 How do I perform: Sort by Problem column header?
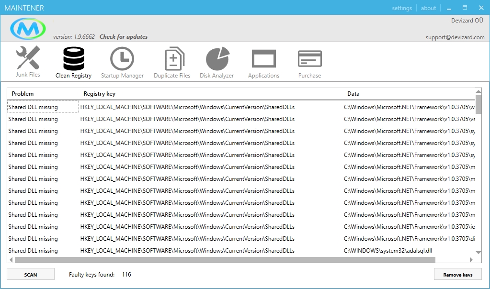point(23,94)
